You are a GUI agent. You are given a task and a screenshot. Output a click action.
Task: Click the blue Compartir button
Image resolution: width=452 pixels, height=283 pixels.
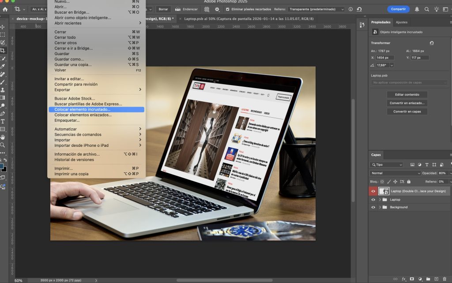(x=398, y=9)
